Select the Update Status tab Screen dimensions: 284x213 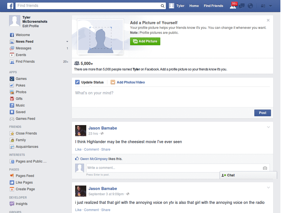(89, 82)
